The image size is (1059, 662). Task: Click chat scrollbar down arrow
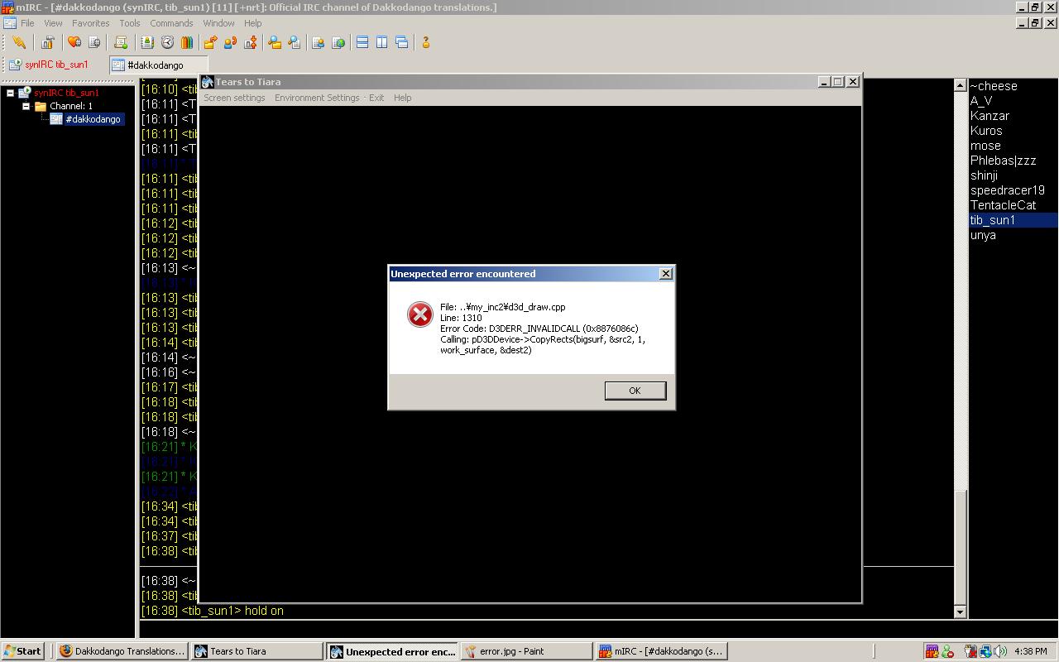coord(960,612)
